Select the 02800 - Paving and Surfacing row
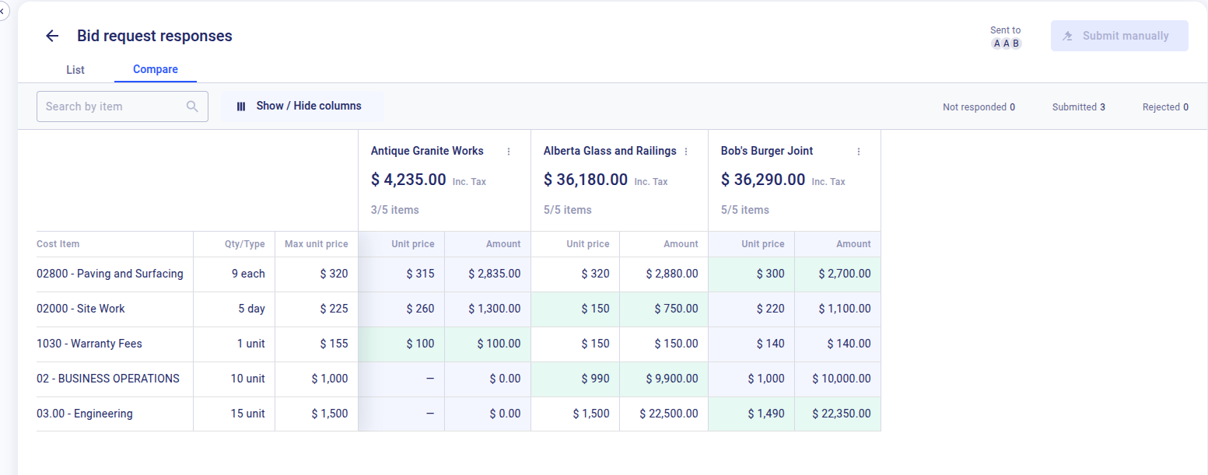1208x475 pixels. coord(110,274)
